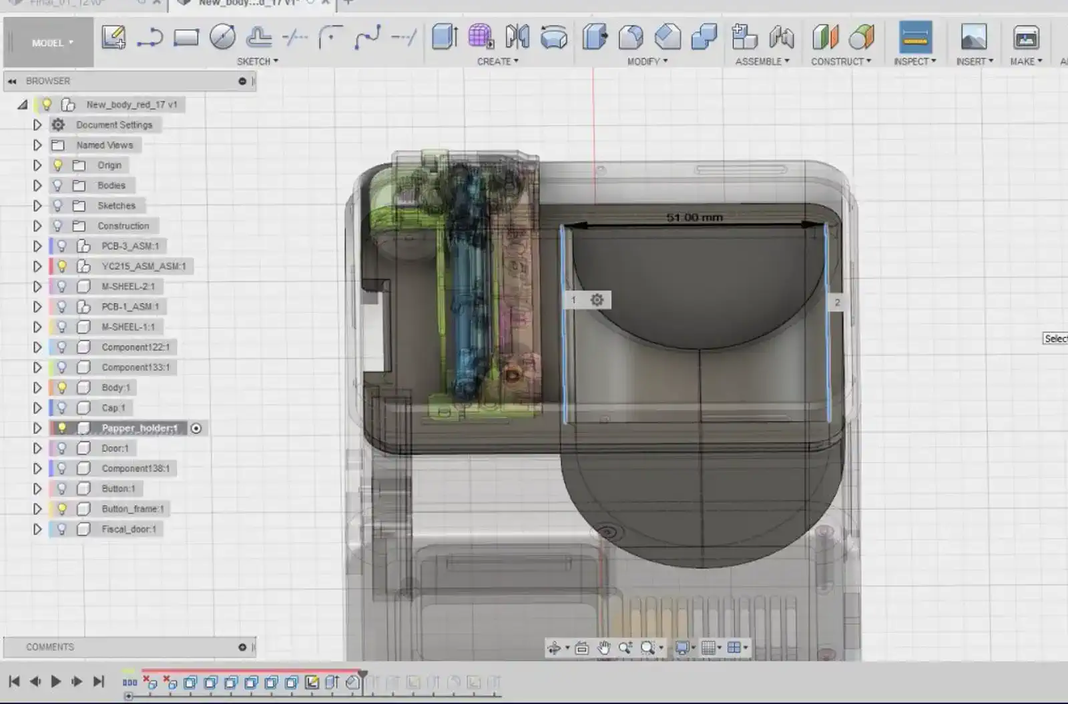Click the 2-Point Rectangle tool
The image size is (1068, 704).
click(x=186, y=37)
